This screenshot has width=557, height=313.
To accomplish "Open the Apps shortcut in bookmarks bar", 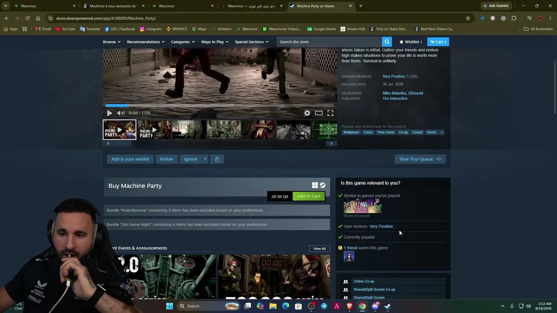I will click(x=10, y=29).
